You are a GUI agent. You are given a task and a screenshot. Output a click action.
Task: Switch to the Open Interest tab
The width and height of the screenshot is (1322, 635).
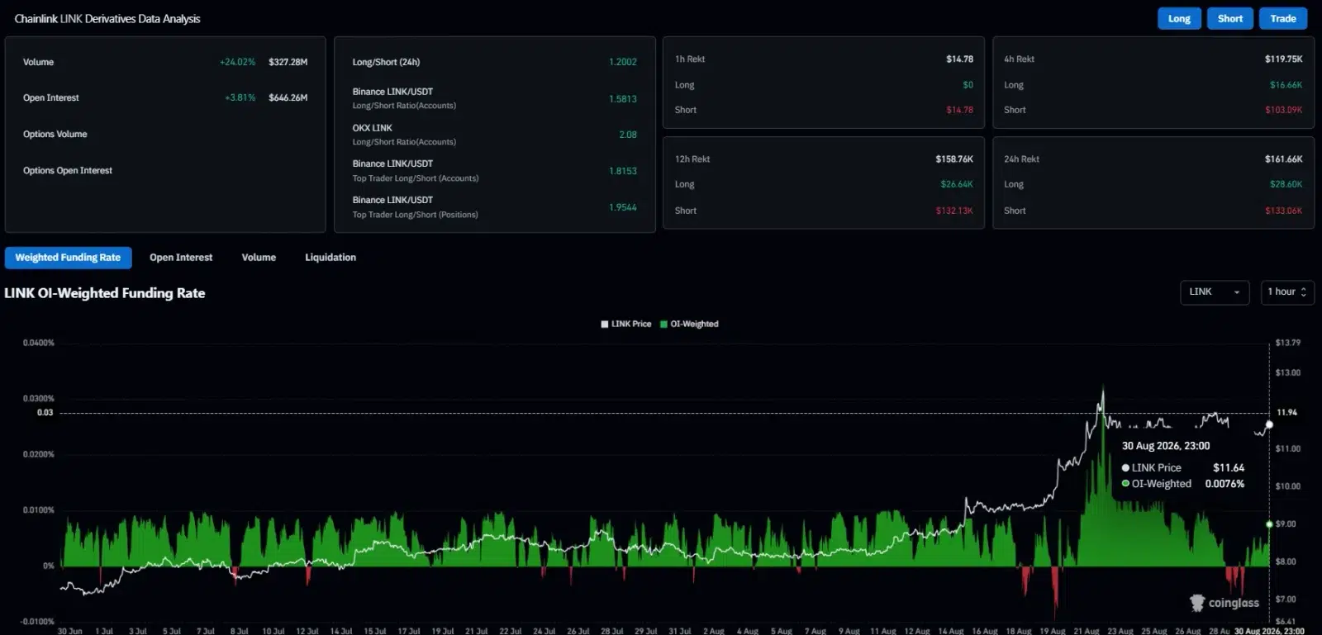pyautogui.click(x=181, y=258)
